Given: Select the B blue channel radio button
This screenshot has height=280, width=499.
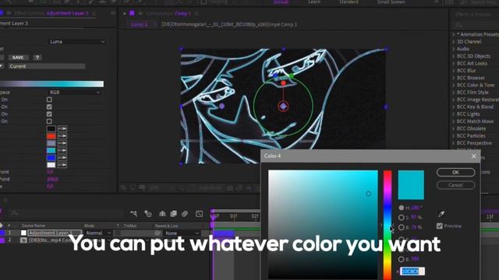Looking at the screenshot, I should pyautogui.click(x=402, y=259).
